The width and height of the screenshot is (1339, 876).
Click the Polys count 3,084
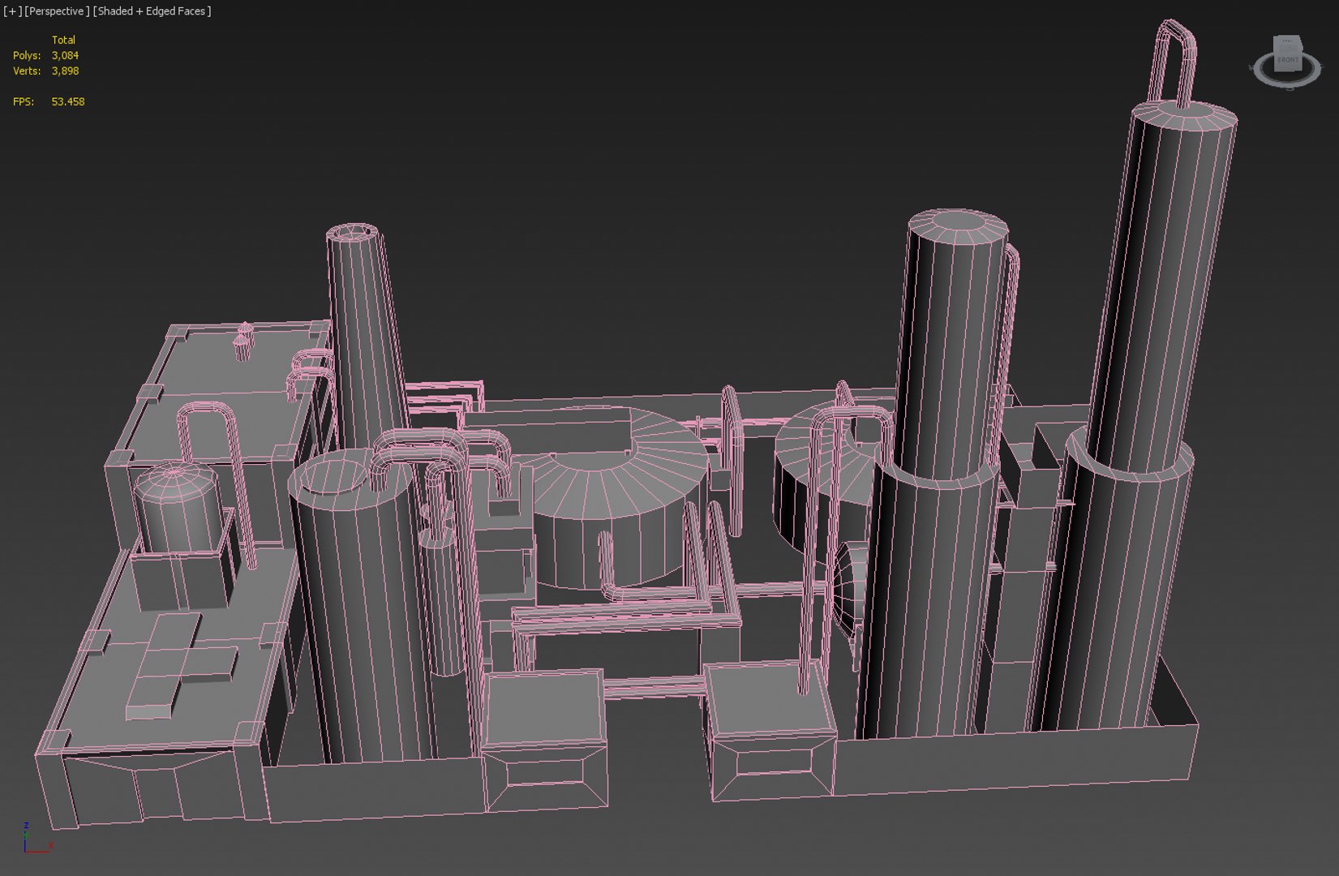(65, 55)
